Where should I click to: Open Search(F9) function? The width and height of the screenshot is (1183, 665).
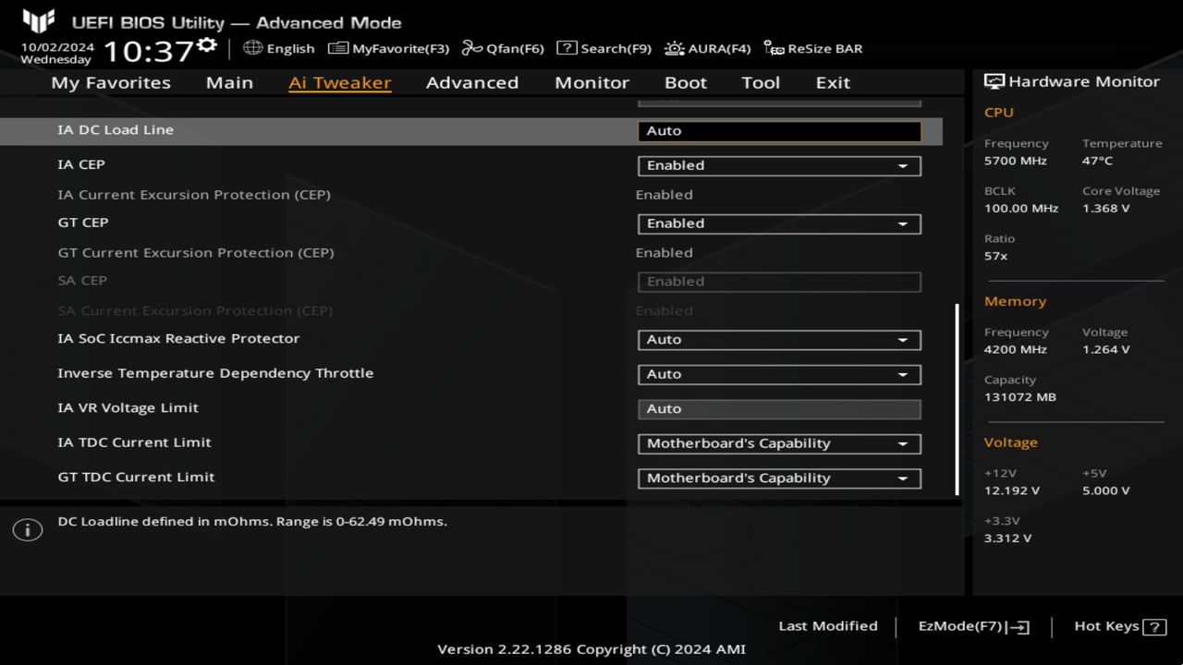[x=604, y=48]
